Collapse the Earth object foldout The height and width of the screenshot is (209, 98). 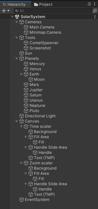click(21, 74)
